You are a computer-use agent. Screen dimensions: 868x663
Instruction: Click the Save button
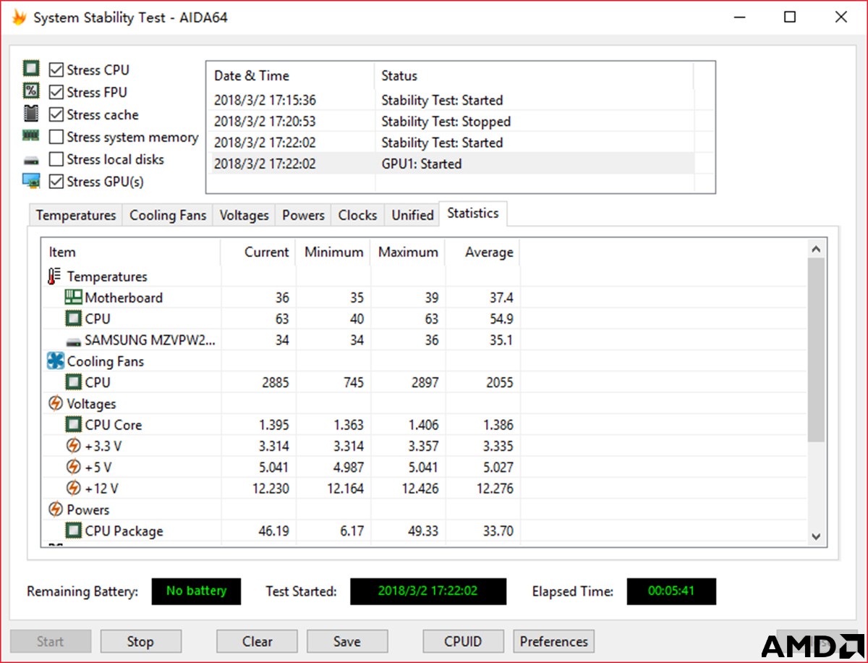point(347,641)
